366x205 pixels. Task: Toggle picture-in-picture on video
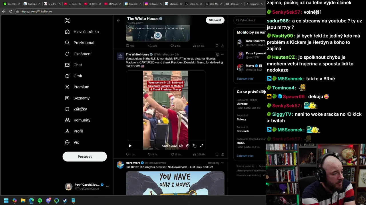[x=195, y=146]
